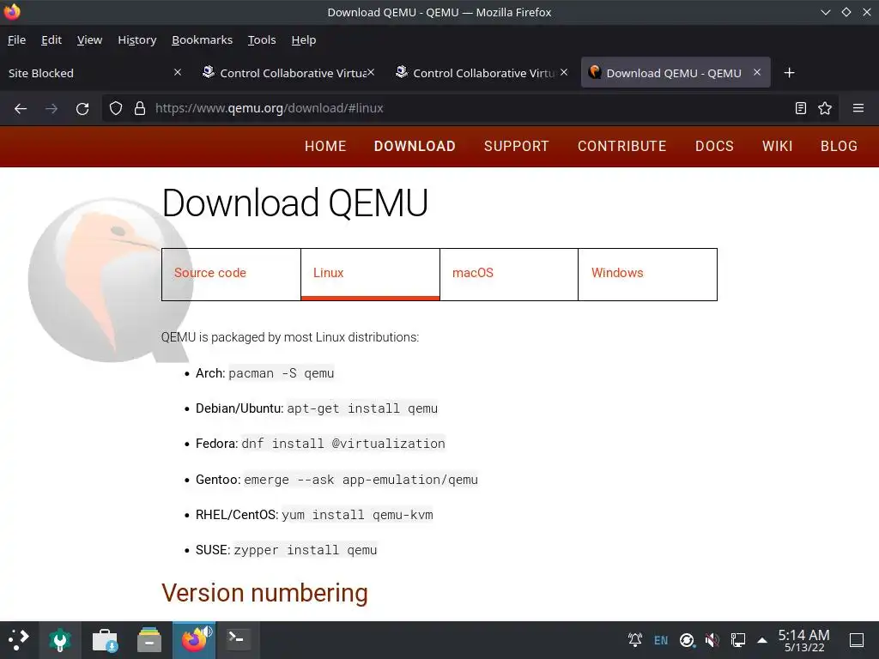Click the disabled forward navigation arrow
This screenshot has width=879, height=659.
click(x=52, y=108)
